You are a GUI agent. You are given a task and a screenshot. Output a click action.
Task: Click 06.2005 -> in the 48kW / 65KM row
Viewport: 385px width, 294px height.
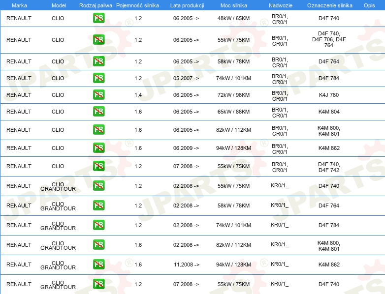click(186, 18)
